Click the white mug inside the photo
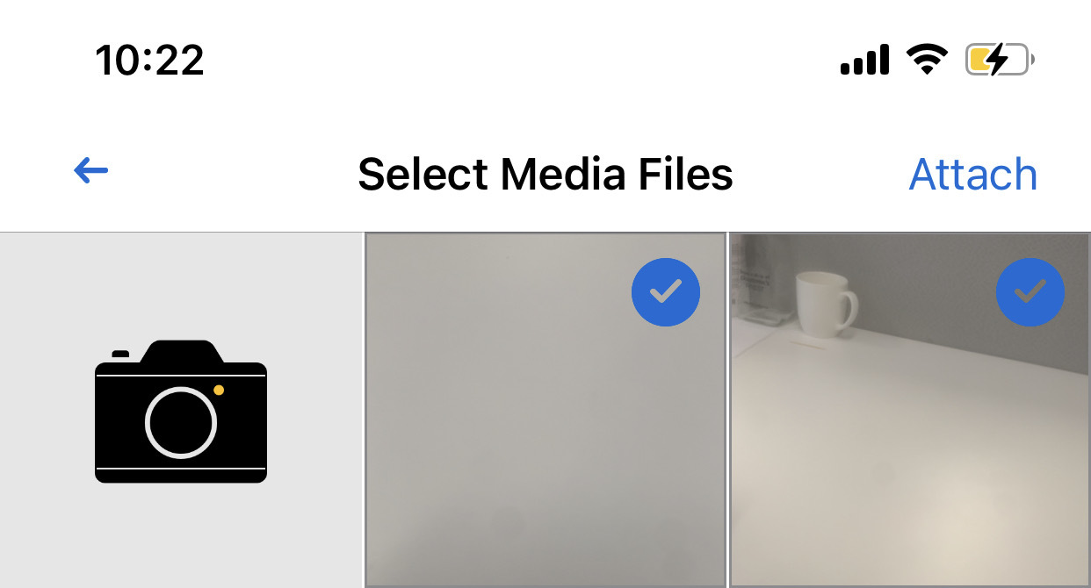1091x588 pixels. pos(824,304)
